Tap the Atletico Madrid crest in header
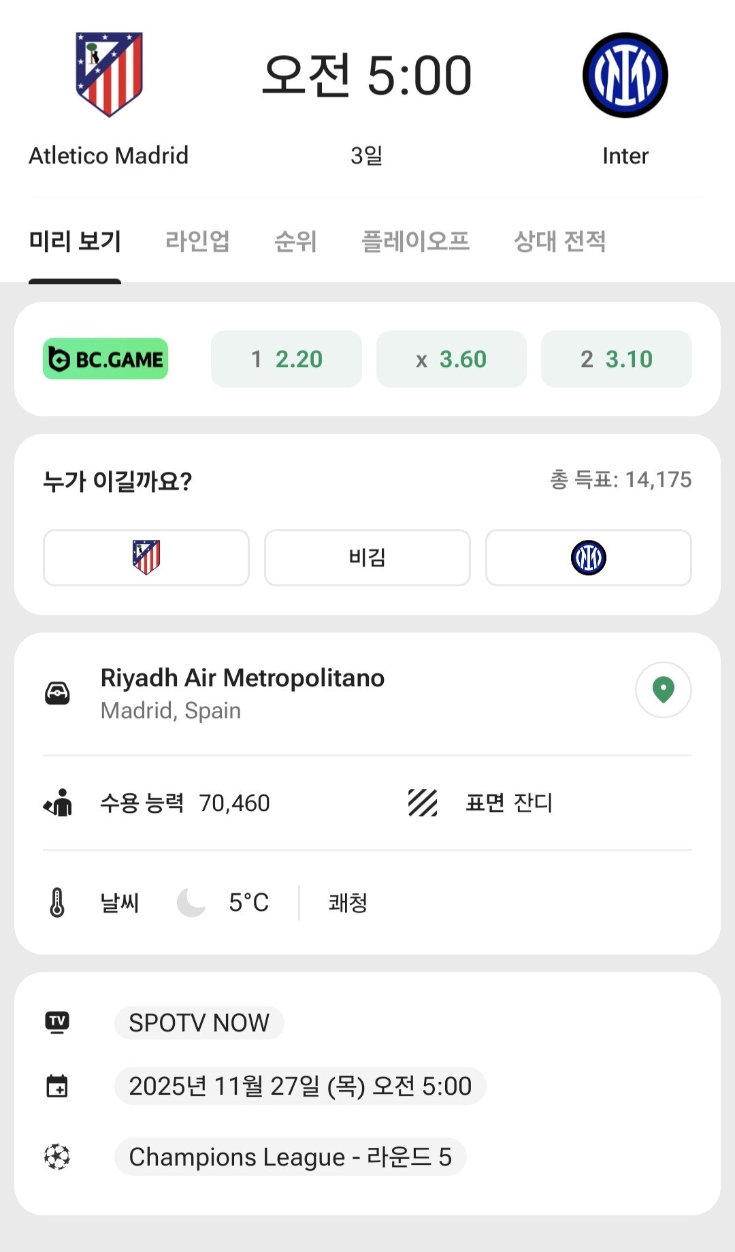 tap(109, 75)
